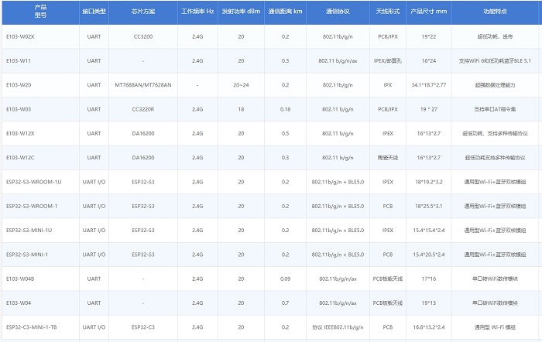This screenshot has width=542, height=342.
Task: Click the 工作频率 Hz column header
Action: pyautogui.click(x=197, y=12)
